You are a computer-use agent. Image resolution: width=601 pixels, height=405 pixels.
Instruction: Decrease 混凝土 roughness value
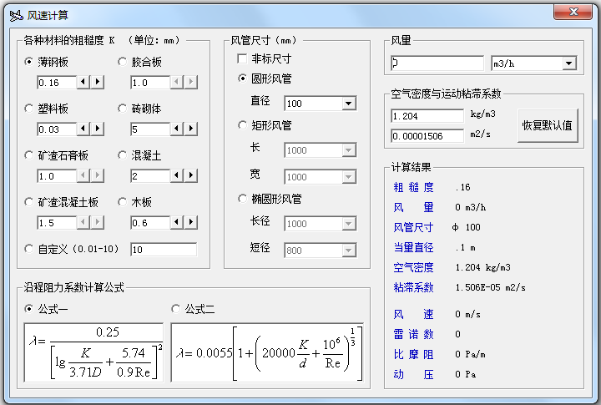177,175
